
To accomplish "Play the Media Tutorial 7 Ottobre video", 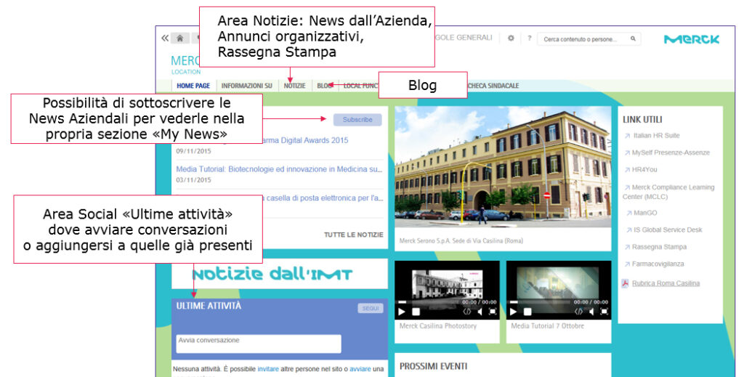I will point(514,312).
